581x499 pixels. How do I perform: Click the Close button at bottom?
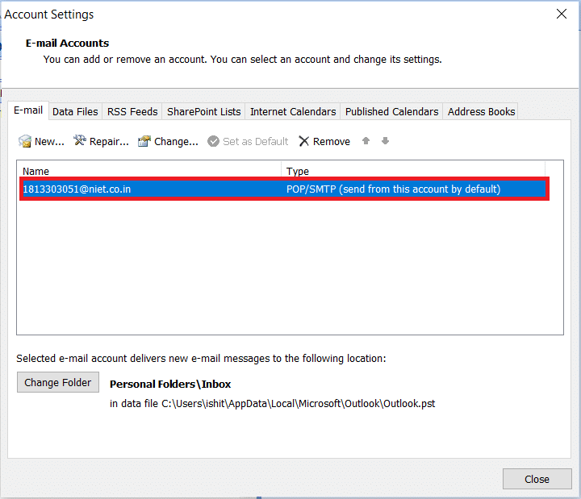pyautogui.click(x=537, y=479)
